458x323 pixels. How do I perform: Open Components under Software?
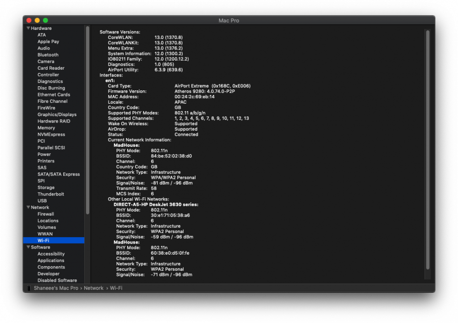point(51,267)
